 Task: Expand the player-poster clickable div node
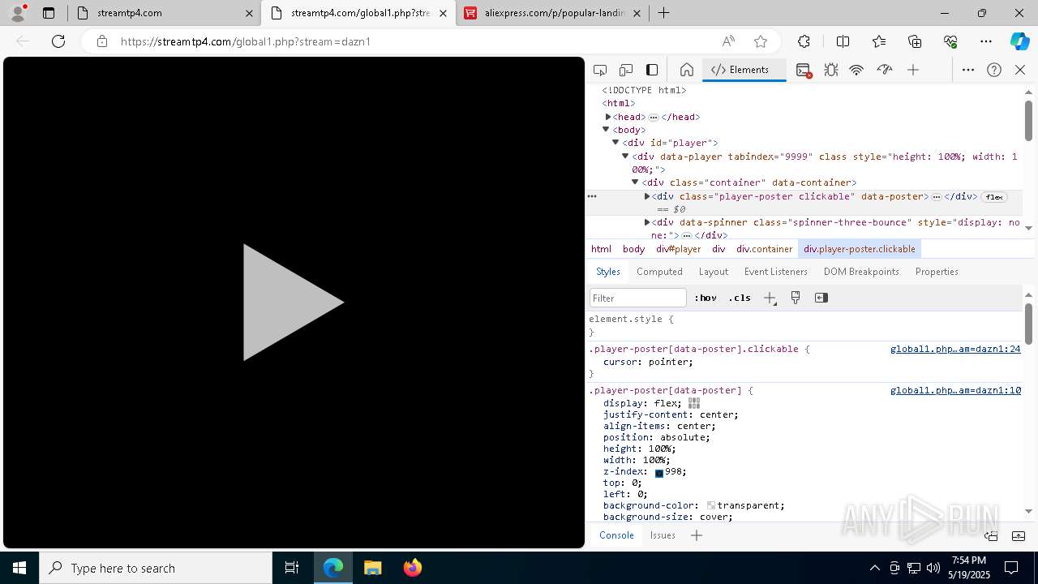647,196
